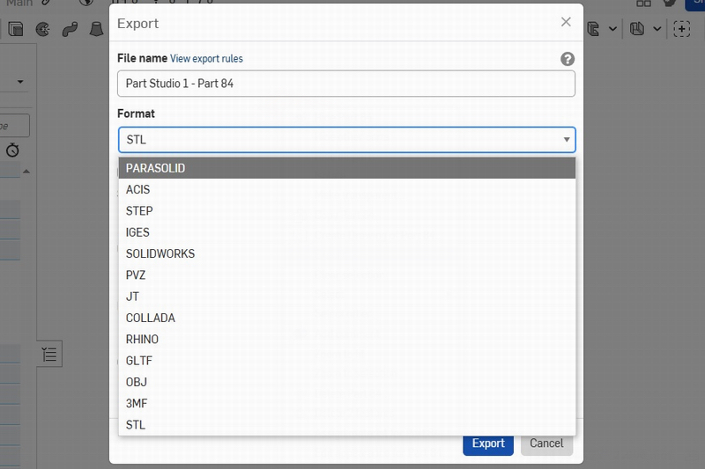This screenshot has width=705, height=469.
Task: Open the dropdown arrow left of the dashed-box icon
Action: click(657, 29)
